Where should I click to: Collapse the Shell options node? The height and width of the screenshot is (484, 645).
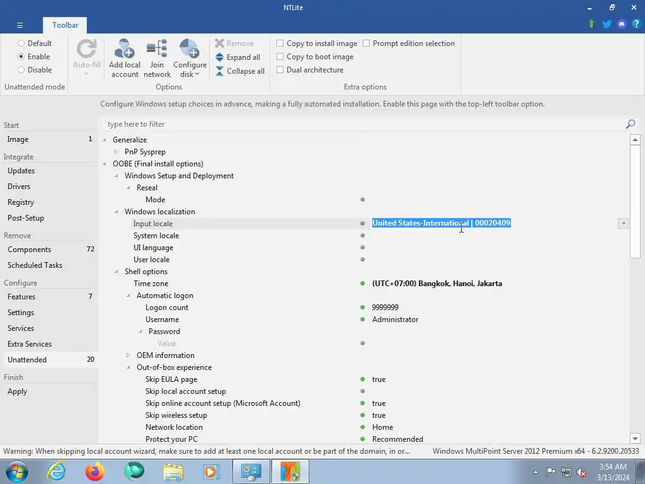[x=117, y=272]
